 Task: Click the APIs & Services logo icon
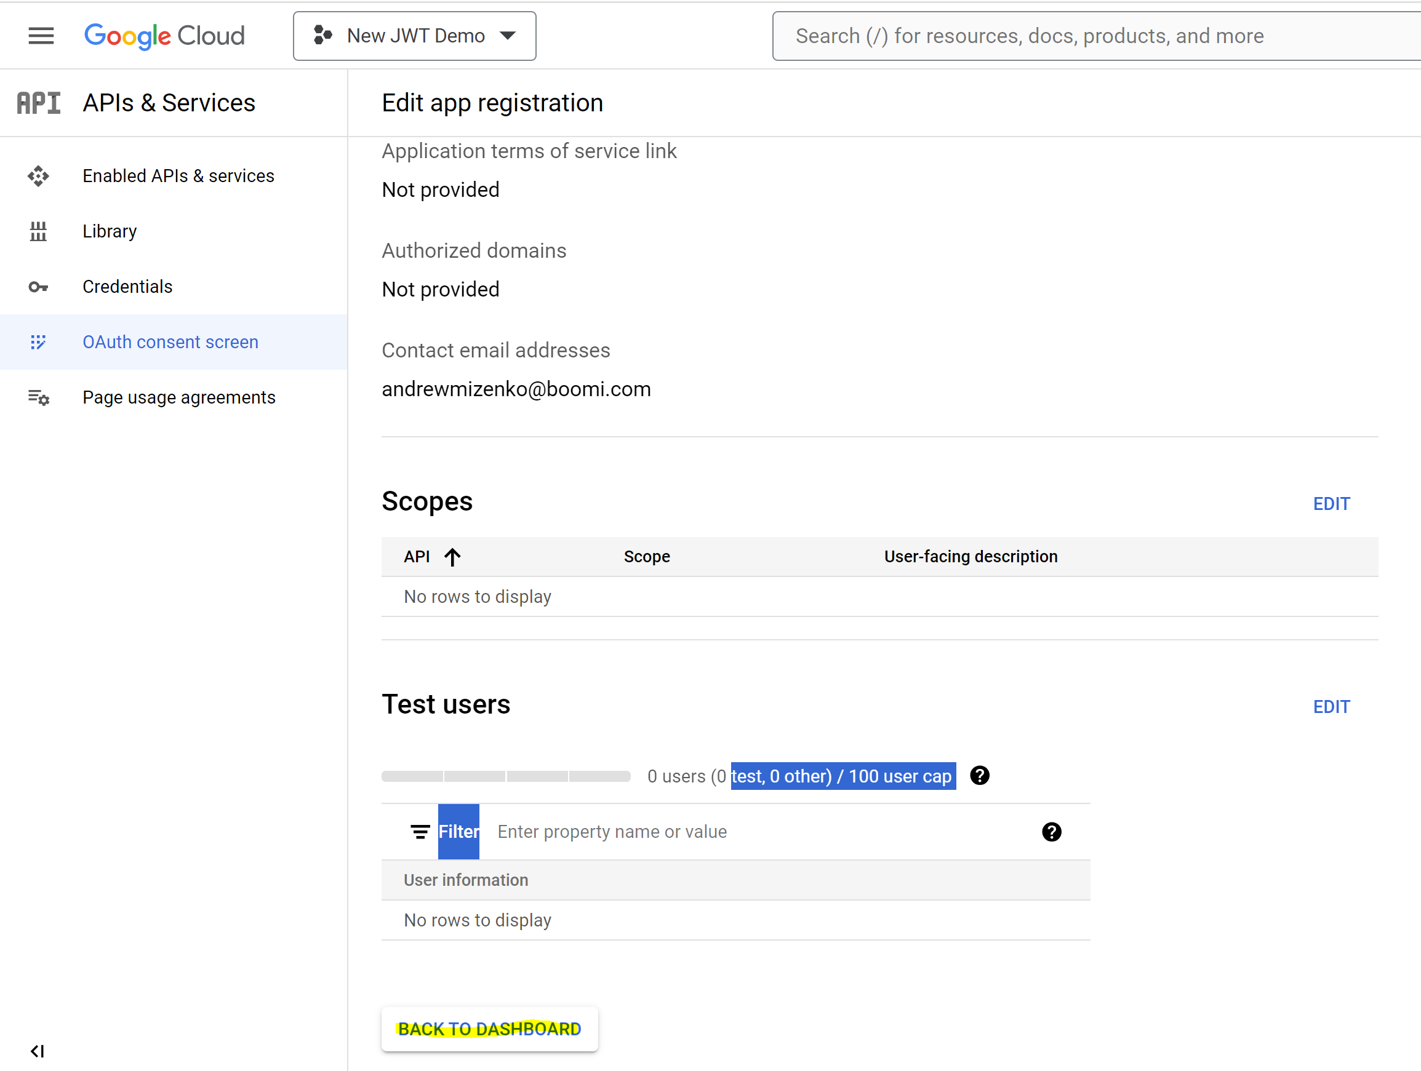click(38, 102)
